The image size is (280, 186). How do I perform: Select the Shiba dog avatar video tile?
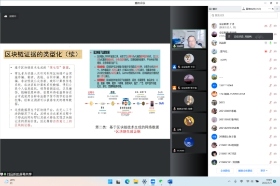189,60
